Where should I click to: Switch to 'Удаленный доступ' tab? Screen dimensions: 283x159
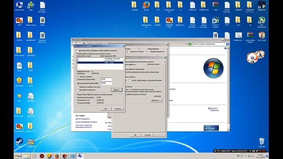click(x=157, y=52)
